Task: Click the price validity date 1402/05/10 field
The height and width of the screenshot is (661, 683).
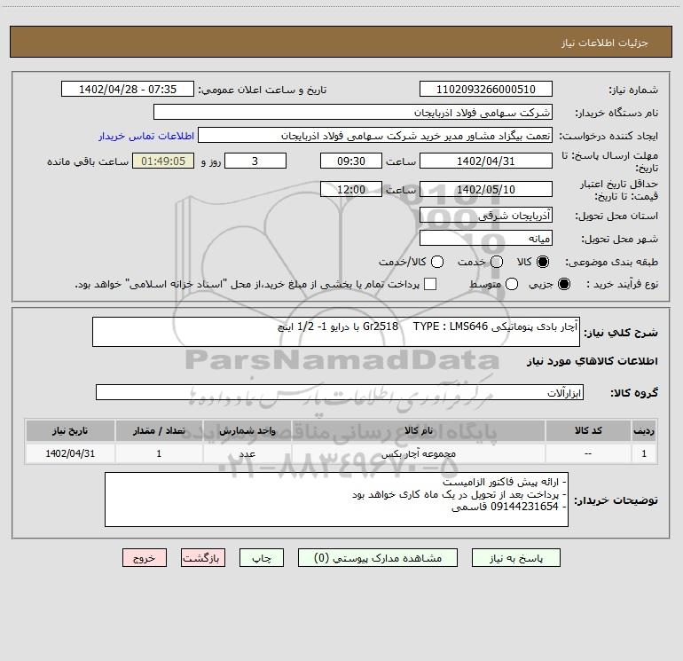Action: click(486, 190)
